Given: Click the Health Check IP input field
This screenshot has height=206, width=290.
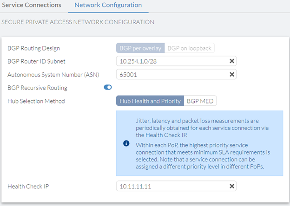Looking at the screenshot, I should coord(170,186).
